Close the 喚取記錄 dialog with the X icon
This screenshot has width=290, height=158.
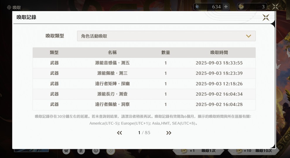point(266,18)
